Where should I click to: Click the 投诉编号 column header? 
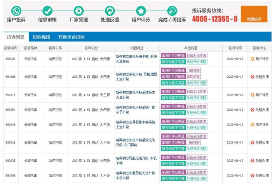point(10,48)
